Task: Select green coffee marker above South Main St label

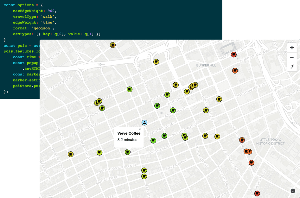Action: click(153, 141)
